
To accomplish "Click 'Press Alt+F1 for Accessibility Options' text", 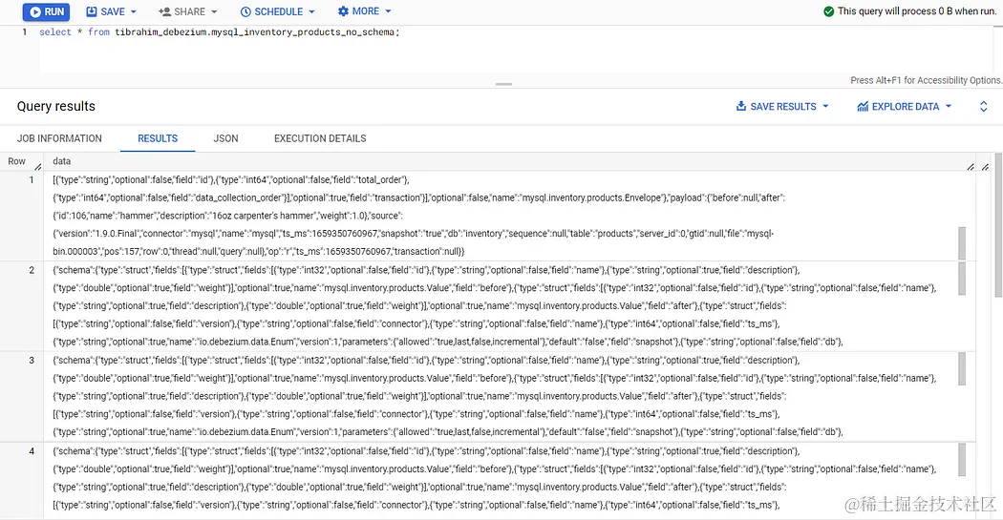I will [926, 80].
